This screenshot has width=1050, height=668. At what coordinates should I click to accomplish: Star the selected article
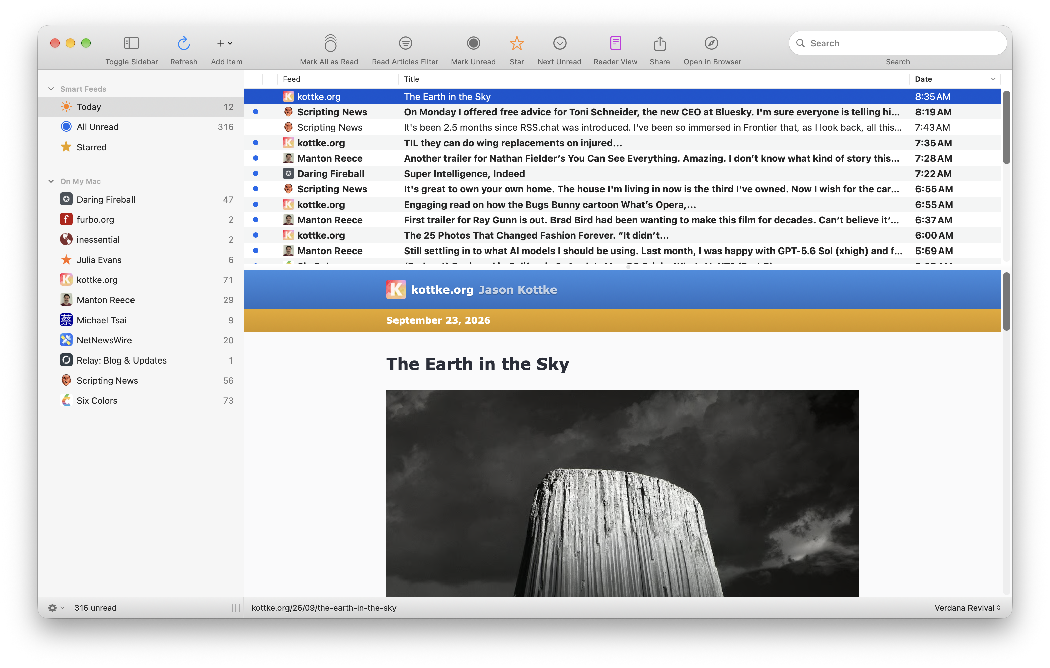click(517, 43)
